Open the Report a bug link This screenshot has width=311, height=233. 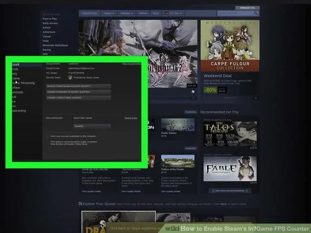coord(131,118)
